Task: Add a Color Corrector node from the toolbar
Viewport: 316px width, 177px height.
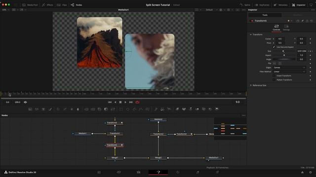Action: pos(58,109)
